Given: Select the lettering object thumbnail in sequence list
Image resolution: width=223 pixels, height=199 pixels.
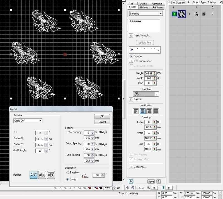Looking at the screenshot, I should click(x=182, y=14).
